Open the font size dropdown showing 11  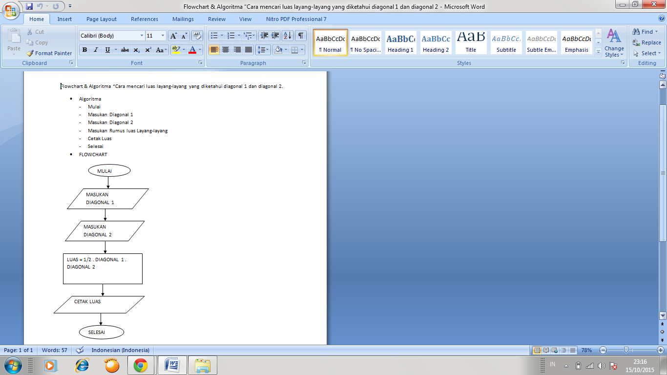[x=163, y=36]
